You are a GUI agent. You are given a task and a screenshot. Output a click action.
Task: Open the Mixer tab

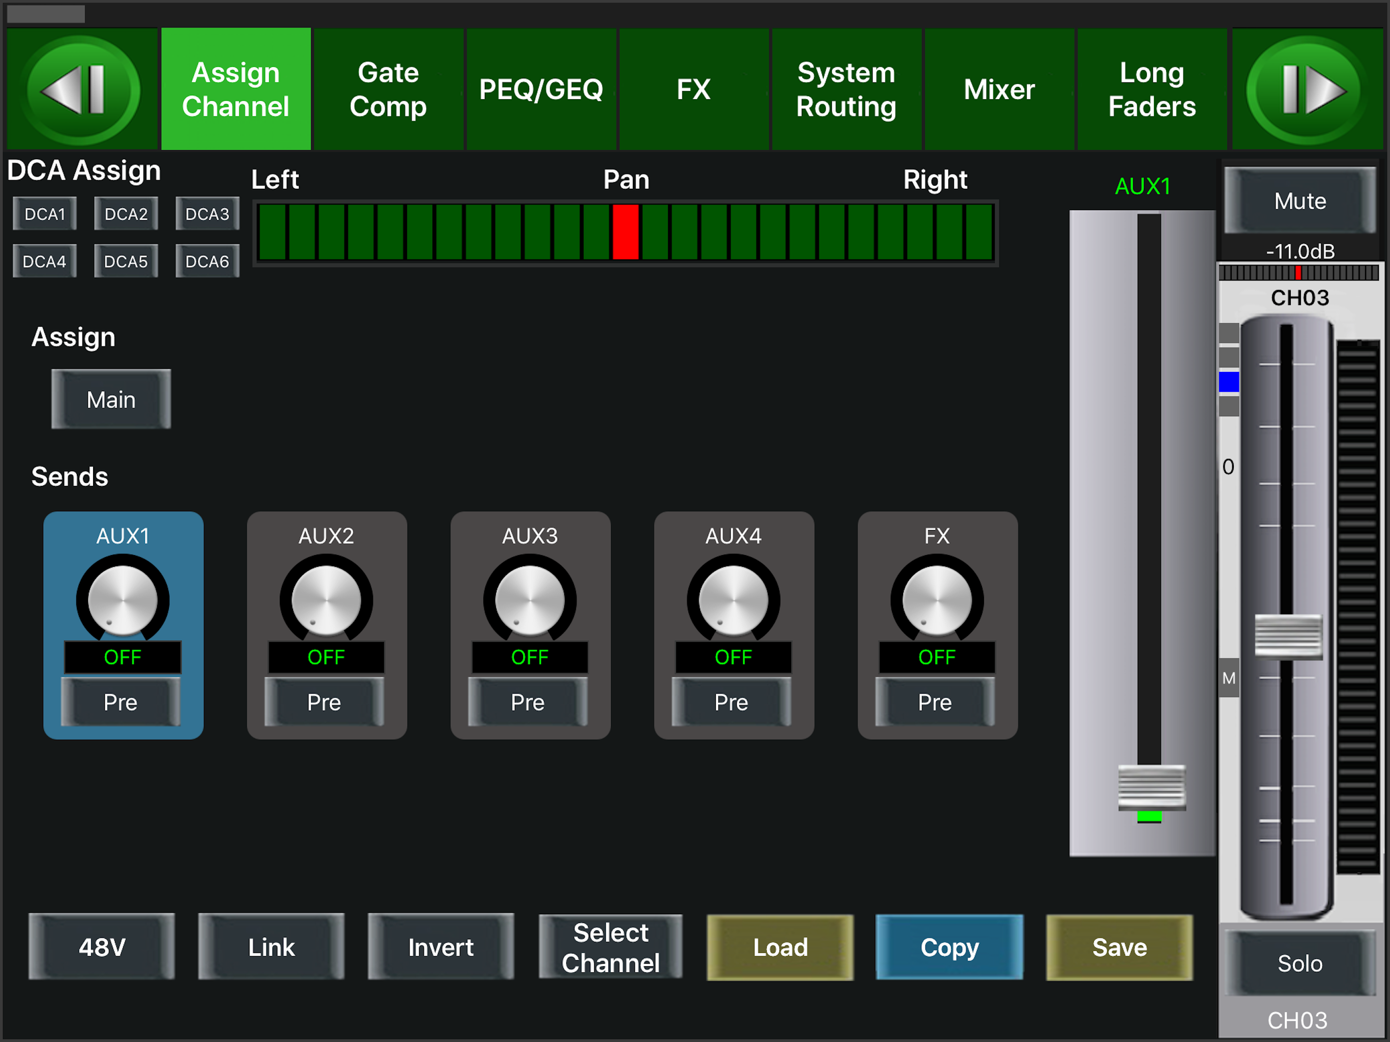pos(999,89)
